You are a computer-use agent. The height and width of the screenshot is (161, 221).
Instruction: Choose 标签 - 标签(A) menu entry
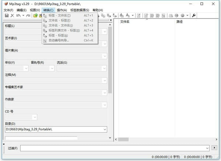[70, 35]
